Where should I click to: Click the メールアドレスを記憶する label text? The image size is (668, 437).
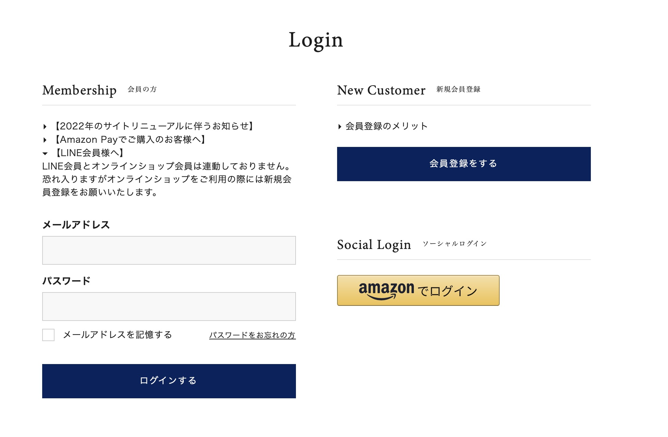pos(117,335)
